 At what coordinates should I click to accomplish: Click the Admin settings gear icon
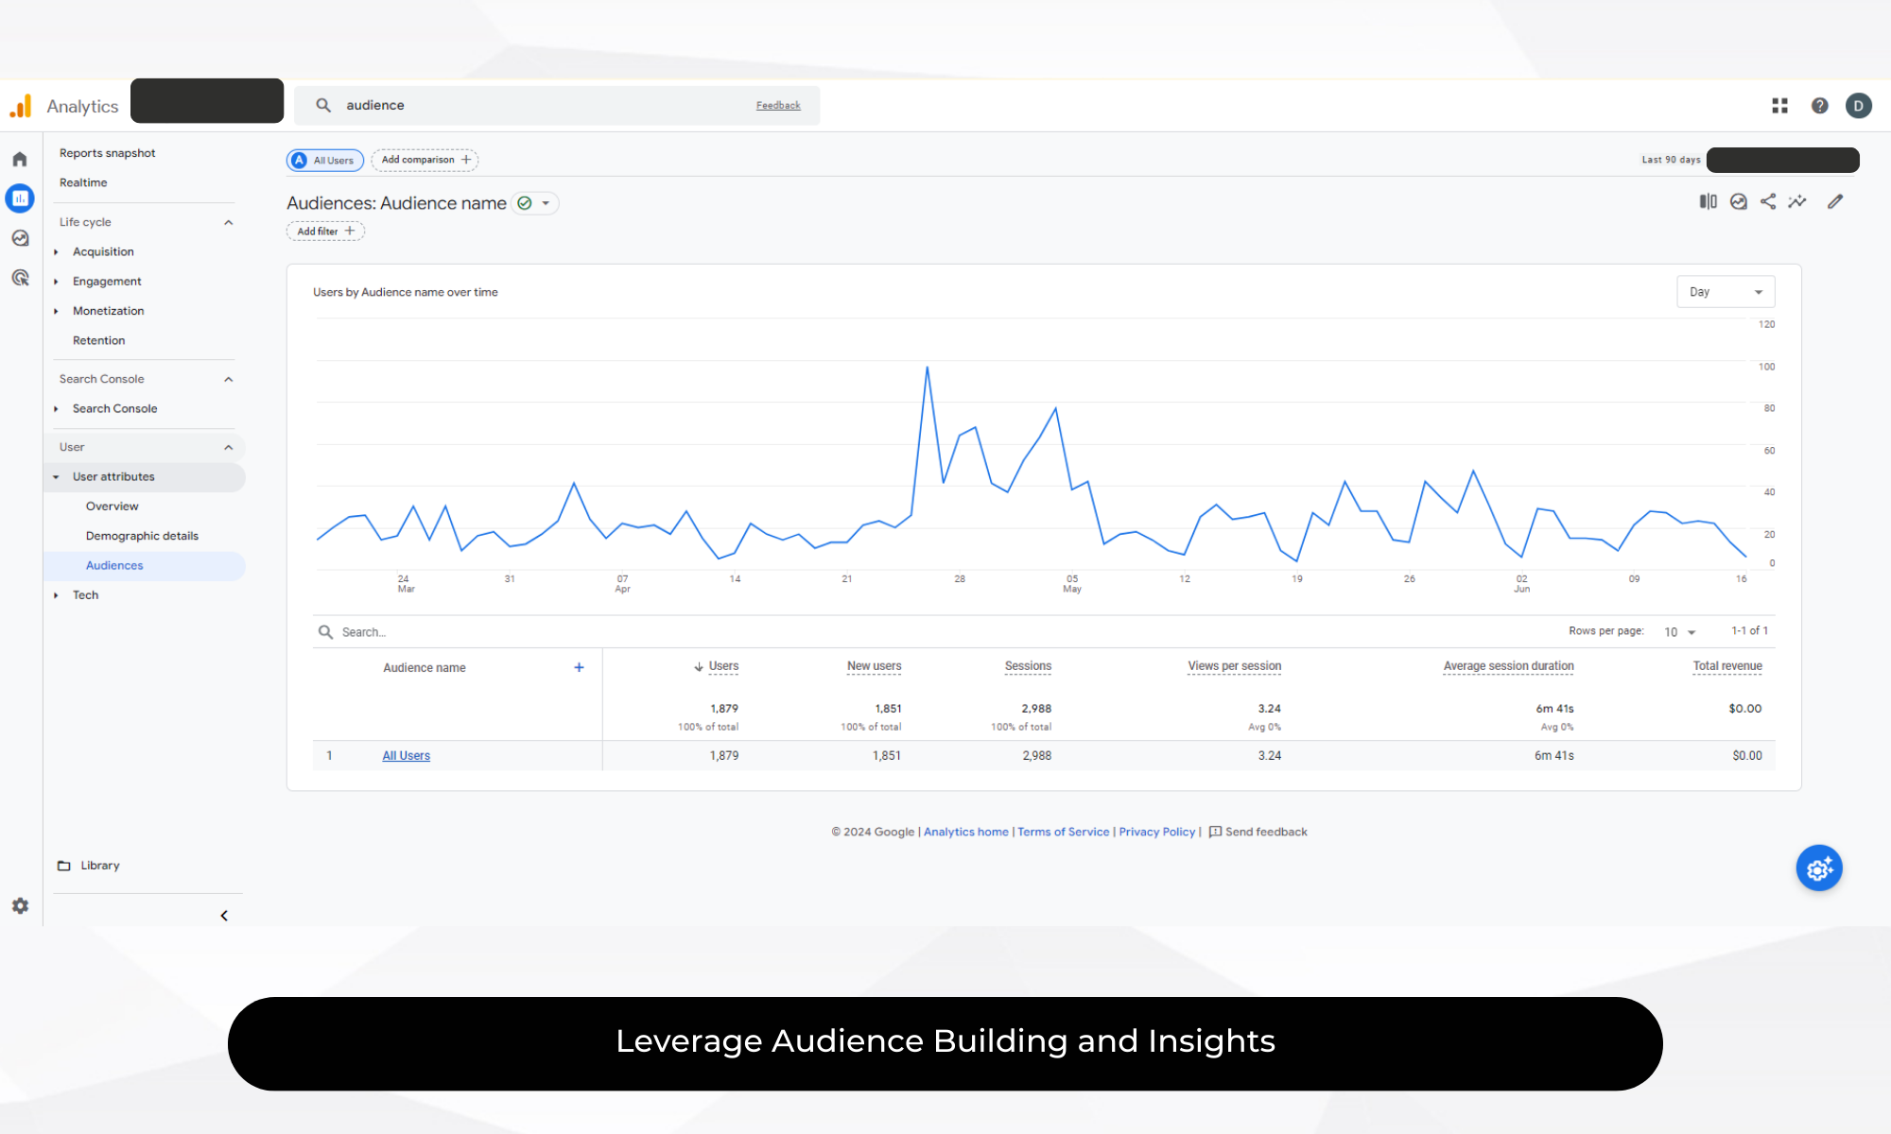20,905
